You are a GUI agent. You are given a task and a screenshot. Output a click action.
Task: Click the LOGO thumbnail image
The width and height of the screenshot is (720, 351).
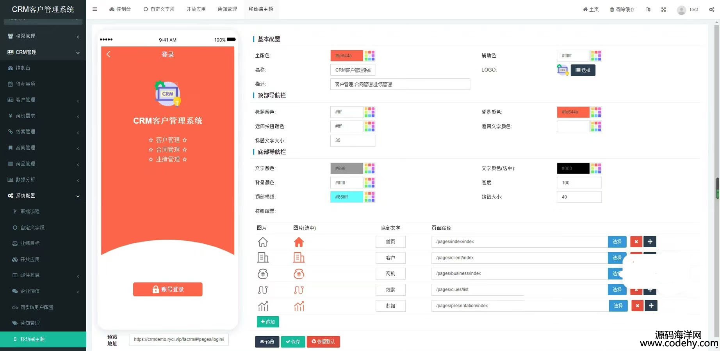pyautogui.click(x=563, y=70)
